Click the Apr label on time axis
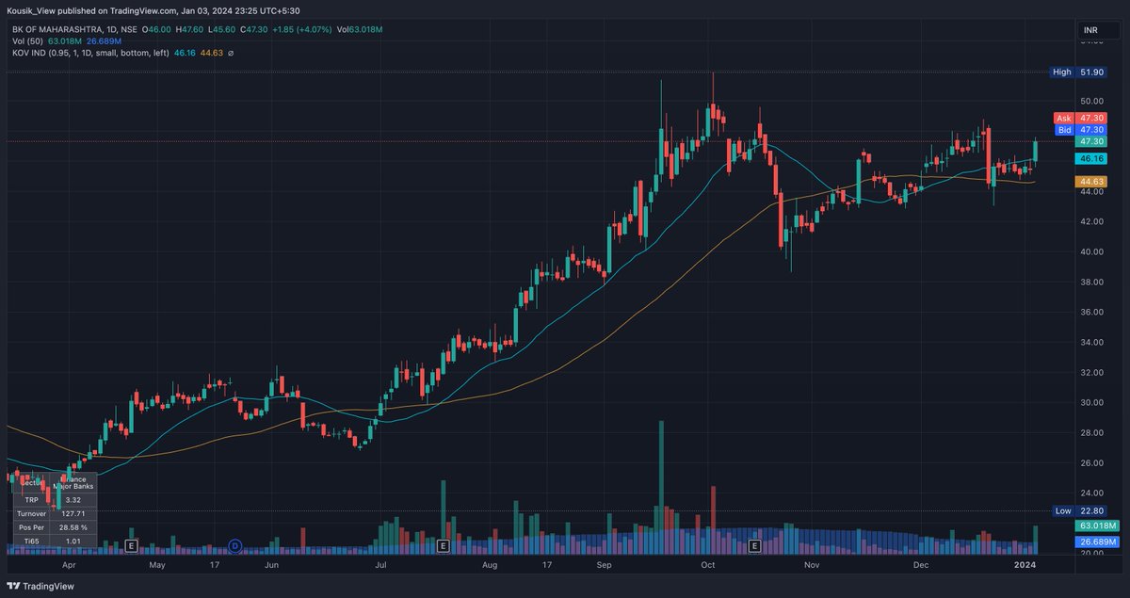Screen dimensions: 1130x598 pos(68,566)
